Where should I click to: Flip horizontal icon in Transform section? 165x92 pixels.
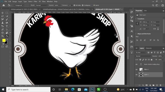(x=154, y=29)
